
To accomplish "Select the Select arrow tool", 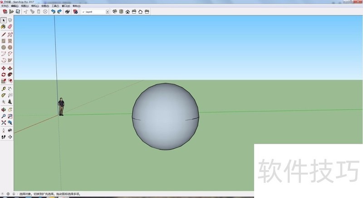I will click(x=4, y=20).
